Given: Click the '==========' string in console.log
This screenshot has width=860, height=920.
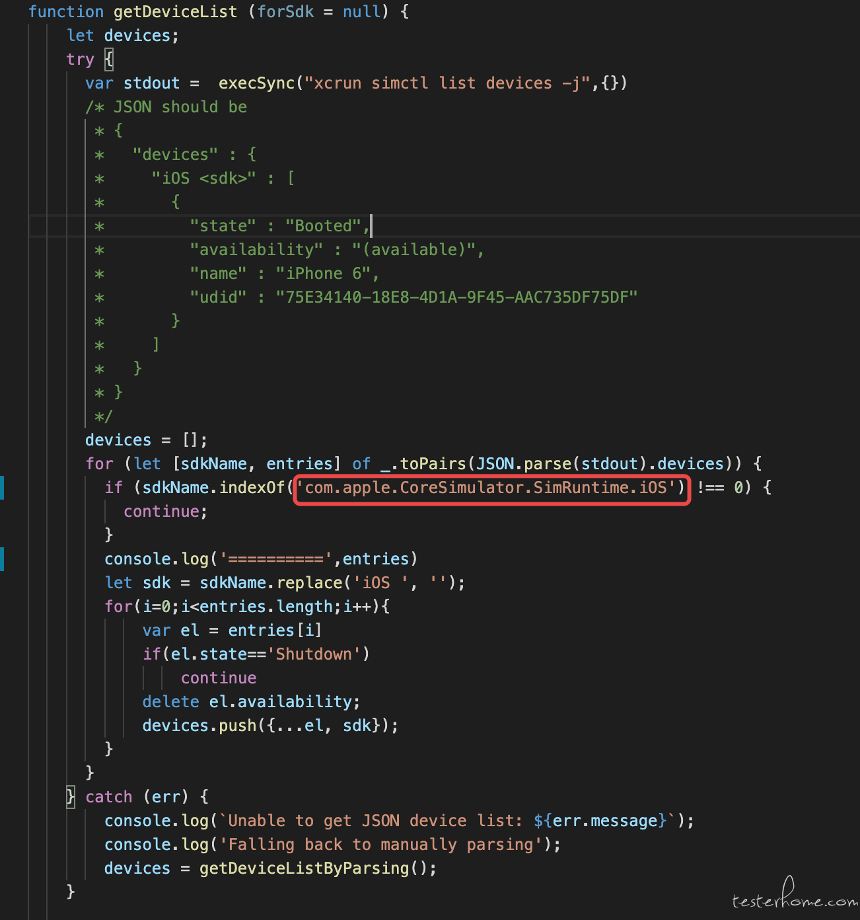Looking at the screenshot, I should tap(275, 559).
